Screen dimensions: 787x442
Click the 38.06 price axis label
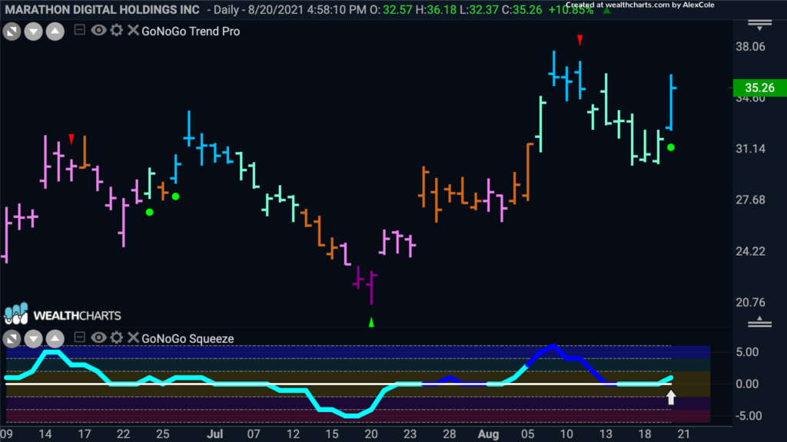(750, 47)
